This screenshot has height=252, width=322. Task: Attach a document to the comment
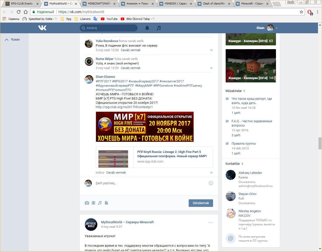click(106, 203)
